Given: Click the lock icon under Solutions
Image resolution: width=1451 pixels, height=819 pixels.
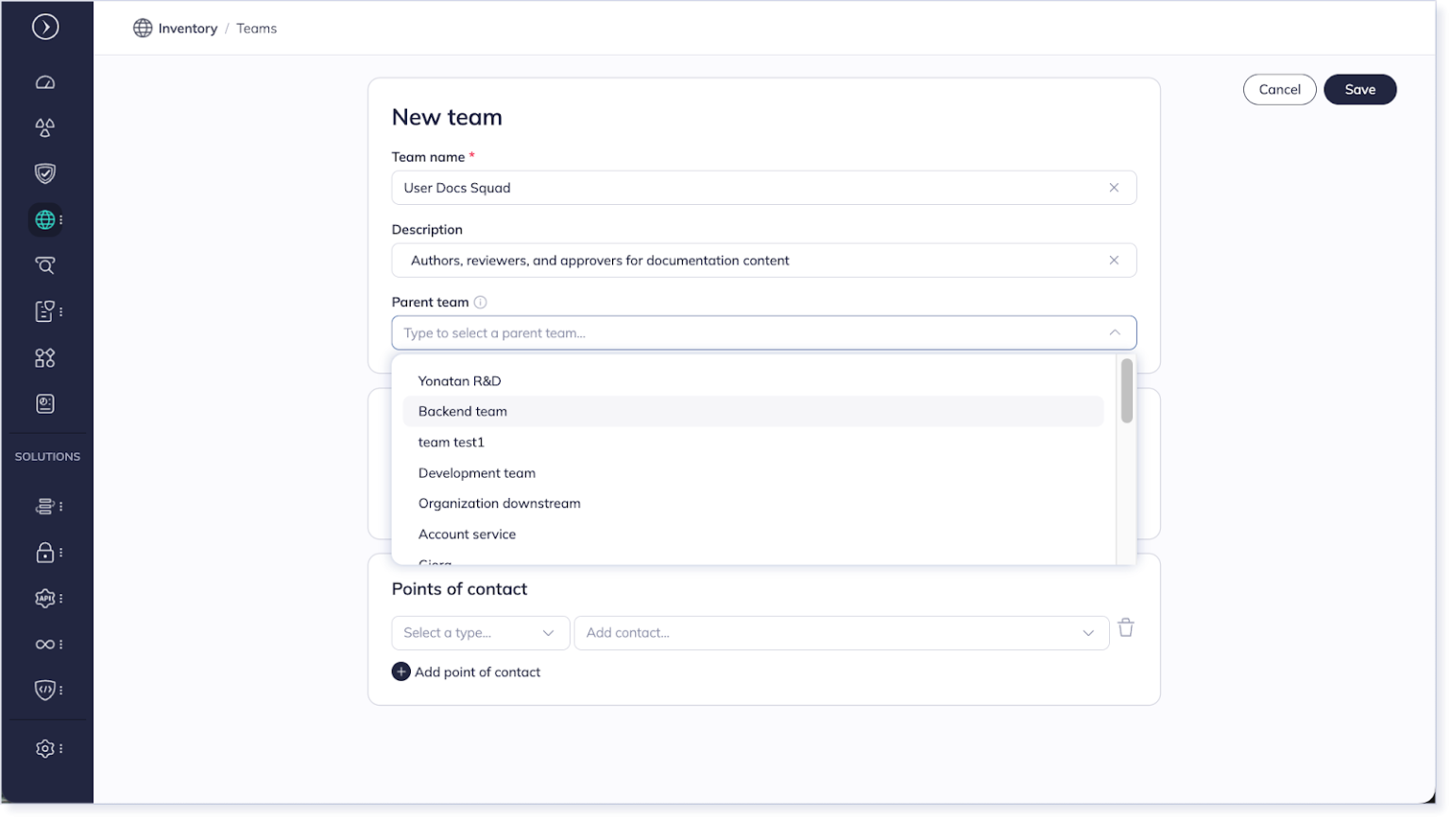Looking at the screenshot, I should pos(43,553).
